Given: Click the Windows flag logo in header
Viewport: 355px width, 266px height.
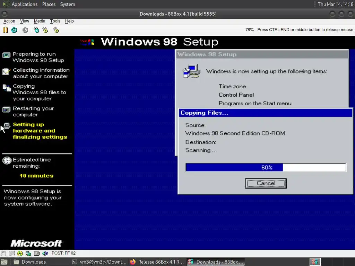Looking at the screenshot, I should (87, 42).
